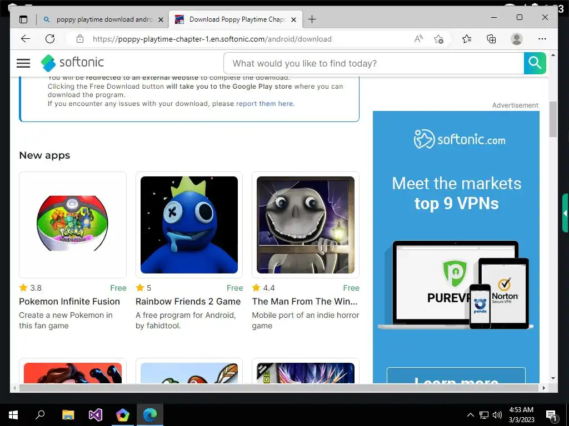
Task: Click The Man From The Window thumbnail
Action: point(306,225)
